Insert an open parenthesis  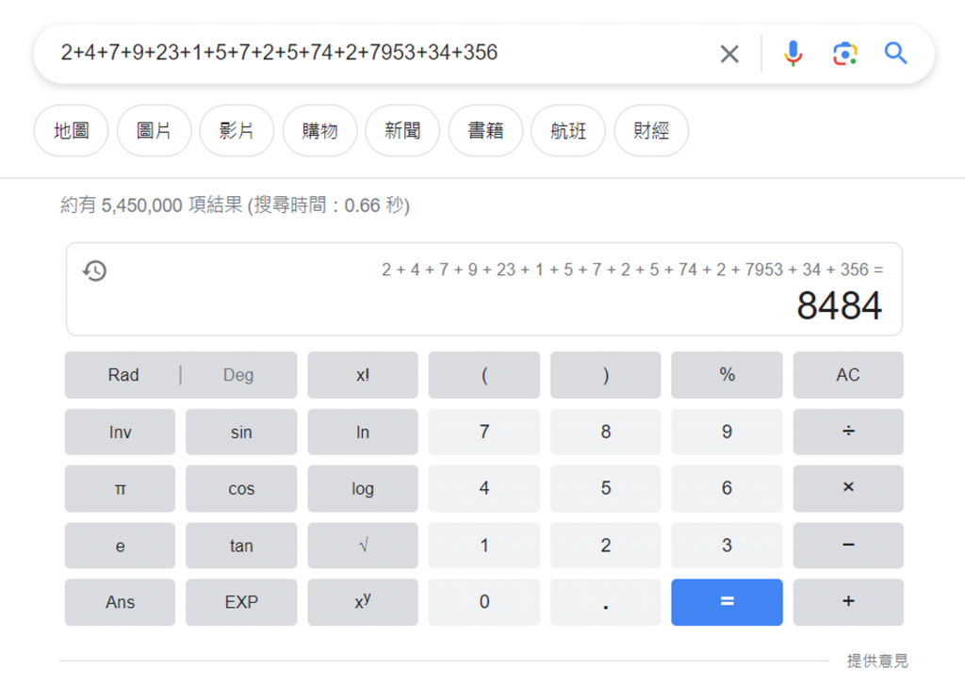pyautogui.click(x=484, y=375)
